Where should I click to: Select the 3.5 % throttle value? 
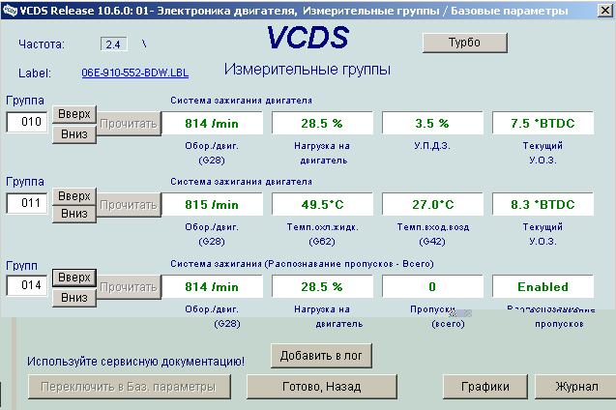coord(432,124)
